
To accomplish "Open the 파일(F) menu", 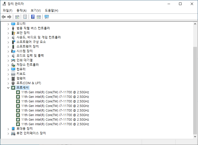I will 8,10.
